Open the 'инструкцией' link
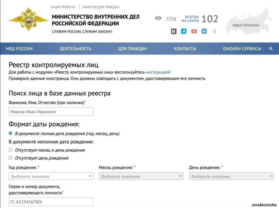279x208 pixels. coord(158,72)
